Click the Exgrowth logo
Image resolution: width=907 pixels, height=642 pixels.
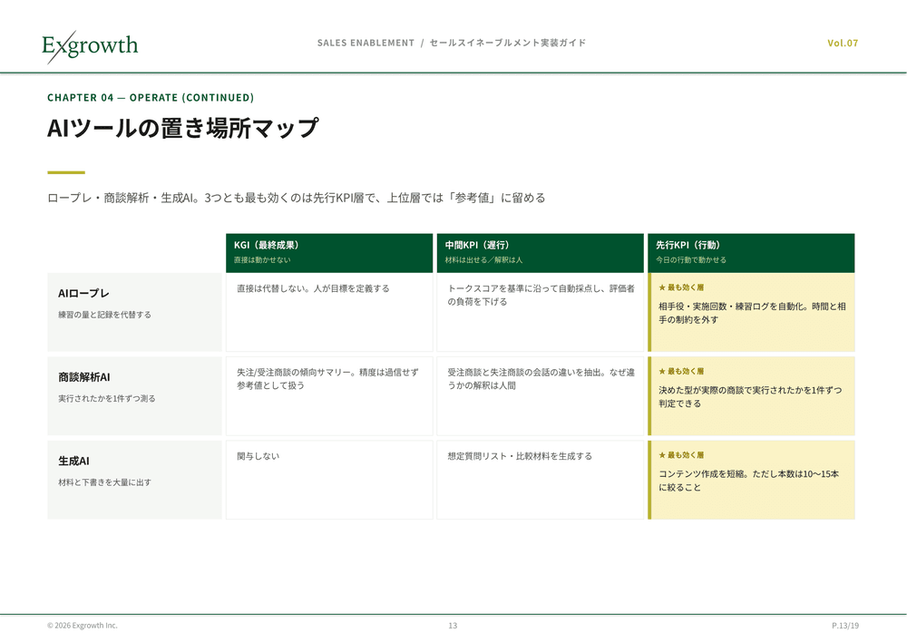(x=90, y=46)
